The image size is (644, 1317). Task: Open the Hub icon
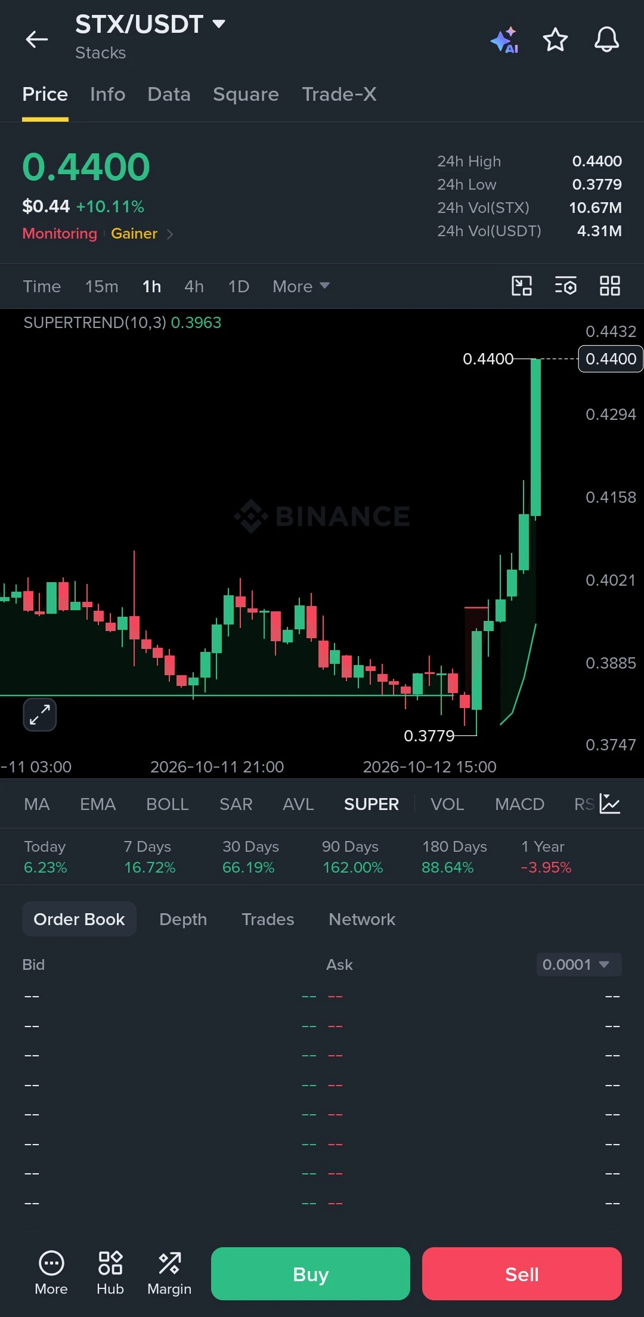tap(110, 1273)
